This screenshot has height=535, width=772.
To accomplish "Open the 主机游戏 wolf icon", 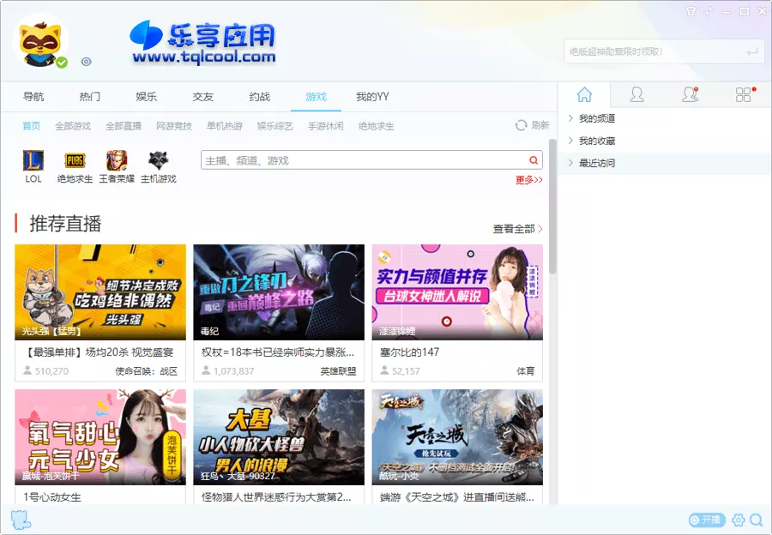I will [x=158, y=161].
